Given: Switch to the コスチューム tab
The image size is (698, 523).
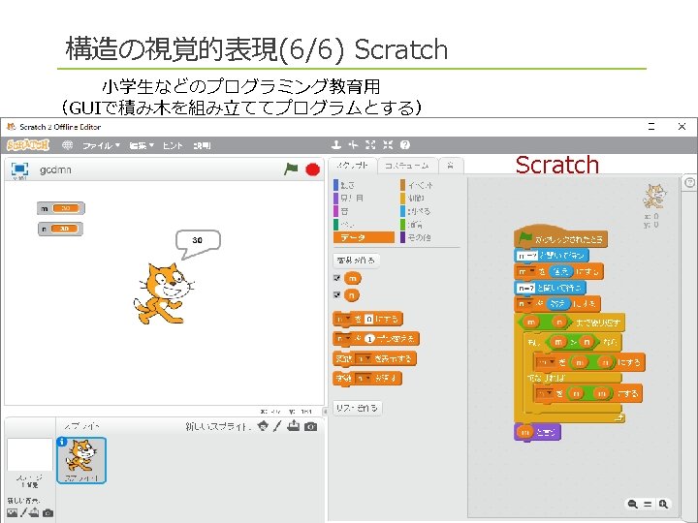Looking at the screenshot, I should pos(407,166).
